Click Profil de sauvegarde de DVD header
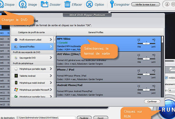The image size is (175, 119). [x=32, y=52]
